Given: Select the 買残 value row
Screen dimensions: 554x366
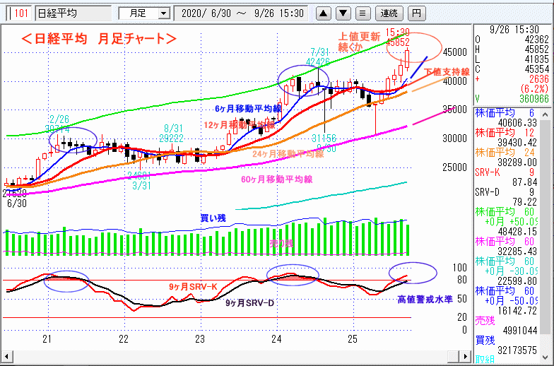Looking at the screenshot, I should pos(512,344).
